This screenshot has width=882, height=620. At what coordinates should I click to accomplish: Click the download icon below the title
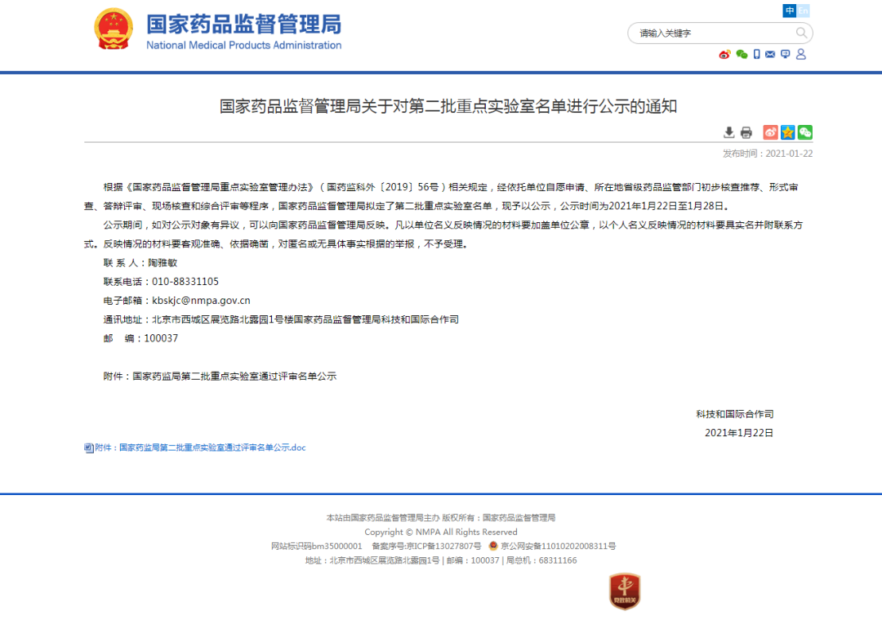point(729,132)
